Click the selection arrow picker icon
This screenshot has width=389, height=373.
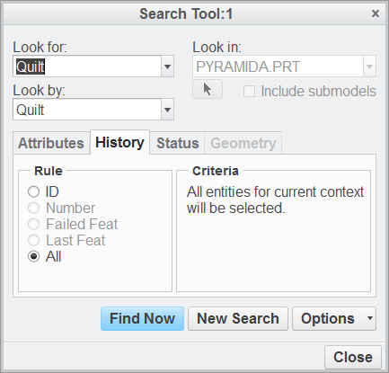[x=208, y=89]
